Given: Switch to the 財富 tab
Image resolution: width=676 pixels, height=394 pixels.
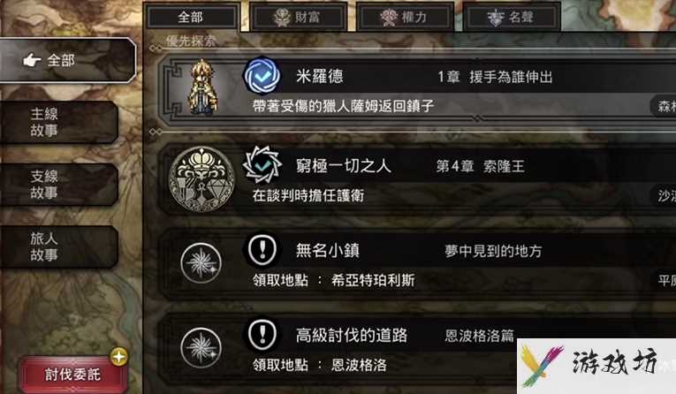Looking at the screenshot, I should tap(299, 18).
